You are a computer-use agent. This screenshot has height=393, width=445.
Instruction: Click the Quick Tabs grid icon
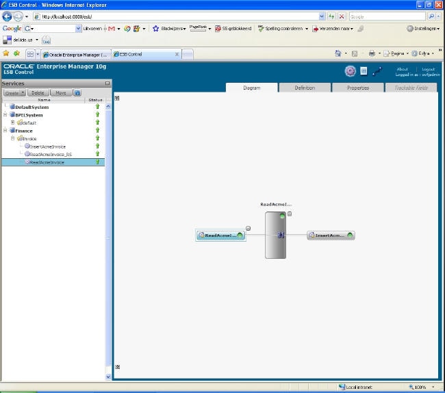point(30,54)
